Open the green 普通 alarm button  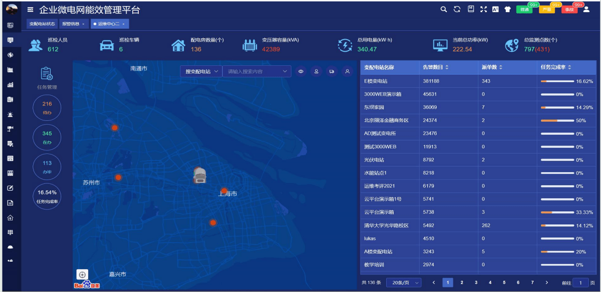[524, 9]
